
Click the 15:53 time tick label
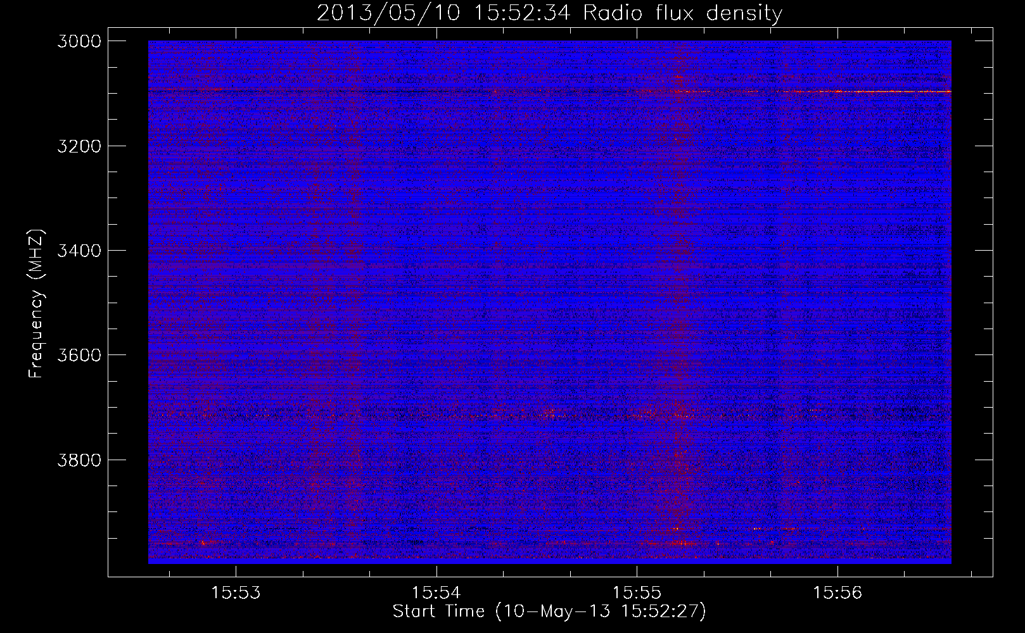click(x=236, y=593)
